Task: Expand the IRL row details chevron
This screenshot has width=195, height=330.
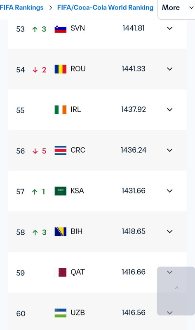Action: (169, 110)
